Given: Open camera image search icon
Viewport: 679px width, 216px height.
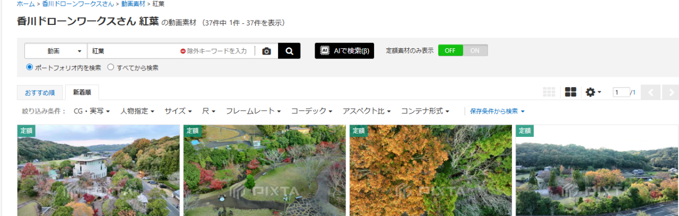Looking at the screenshot, I should pos(266,51).
